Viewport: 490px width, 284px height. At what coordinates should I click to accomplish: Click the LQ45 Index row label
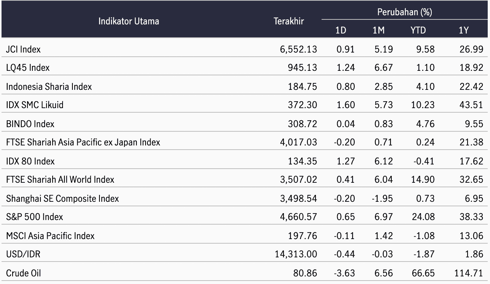(28, 68)
